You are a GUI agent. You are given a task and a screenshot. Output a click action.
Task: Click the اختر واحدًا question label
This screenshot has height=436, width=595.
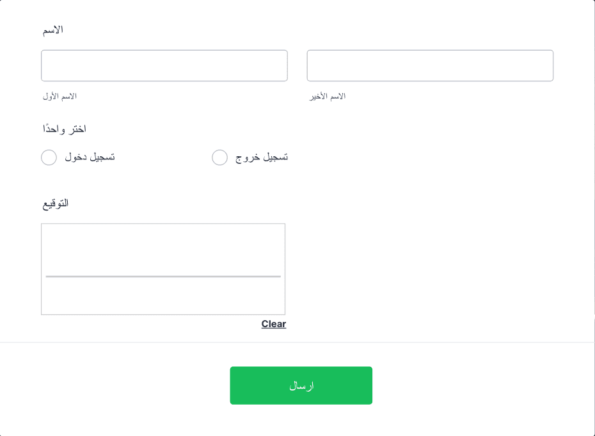coord(64,129)
